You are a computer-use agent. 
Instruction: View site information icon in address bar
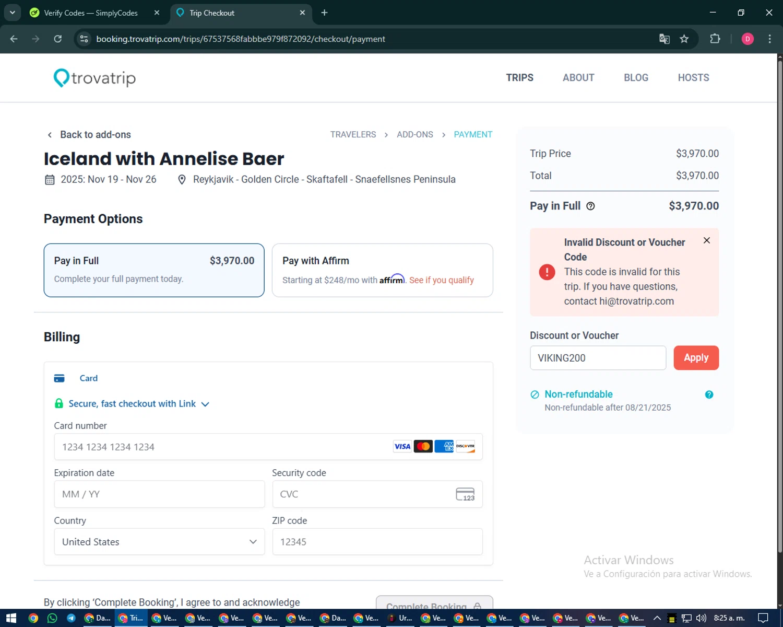(84, 39)
